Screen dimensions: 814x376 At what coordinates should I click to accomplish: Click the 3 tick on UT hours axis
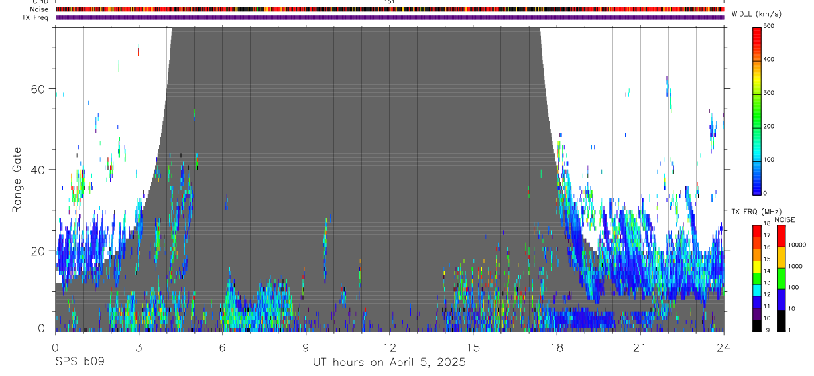139,347
